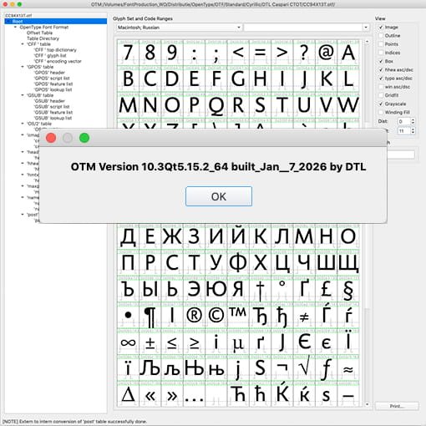
Task: Enable the Gridfit checkbox
Action: [x=381, y=95]
